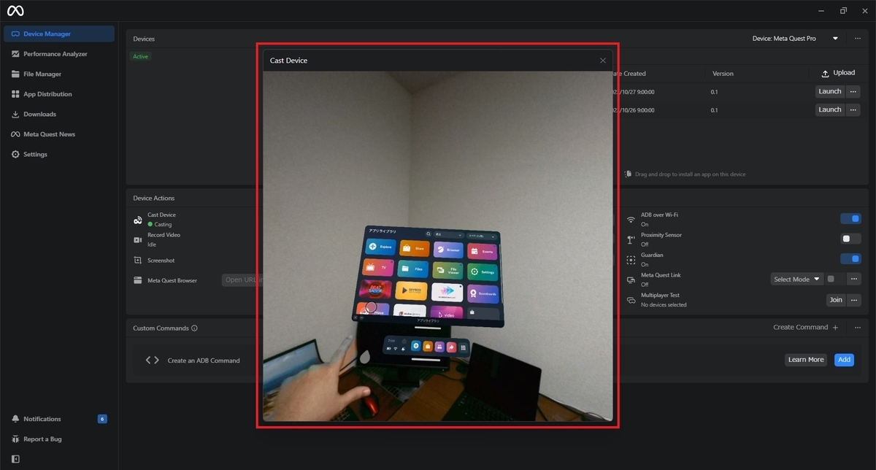The width and height of the screenshot is (876, 470).
Task: Click the Learn More link
Action: (x=805, y=360)
